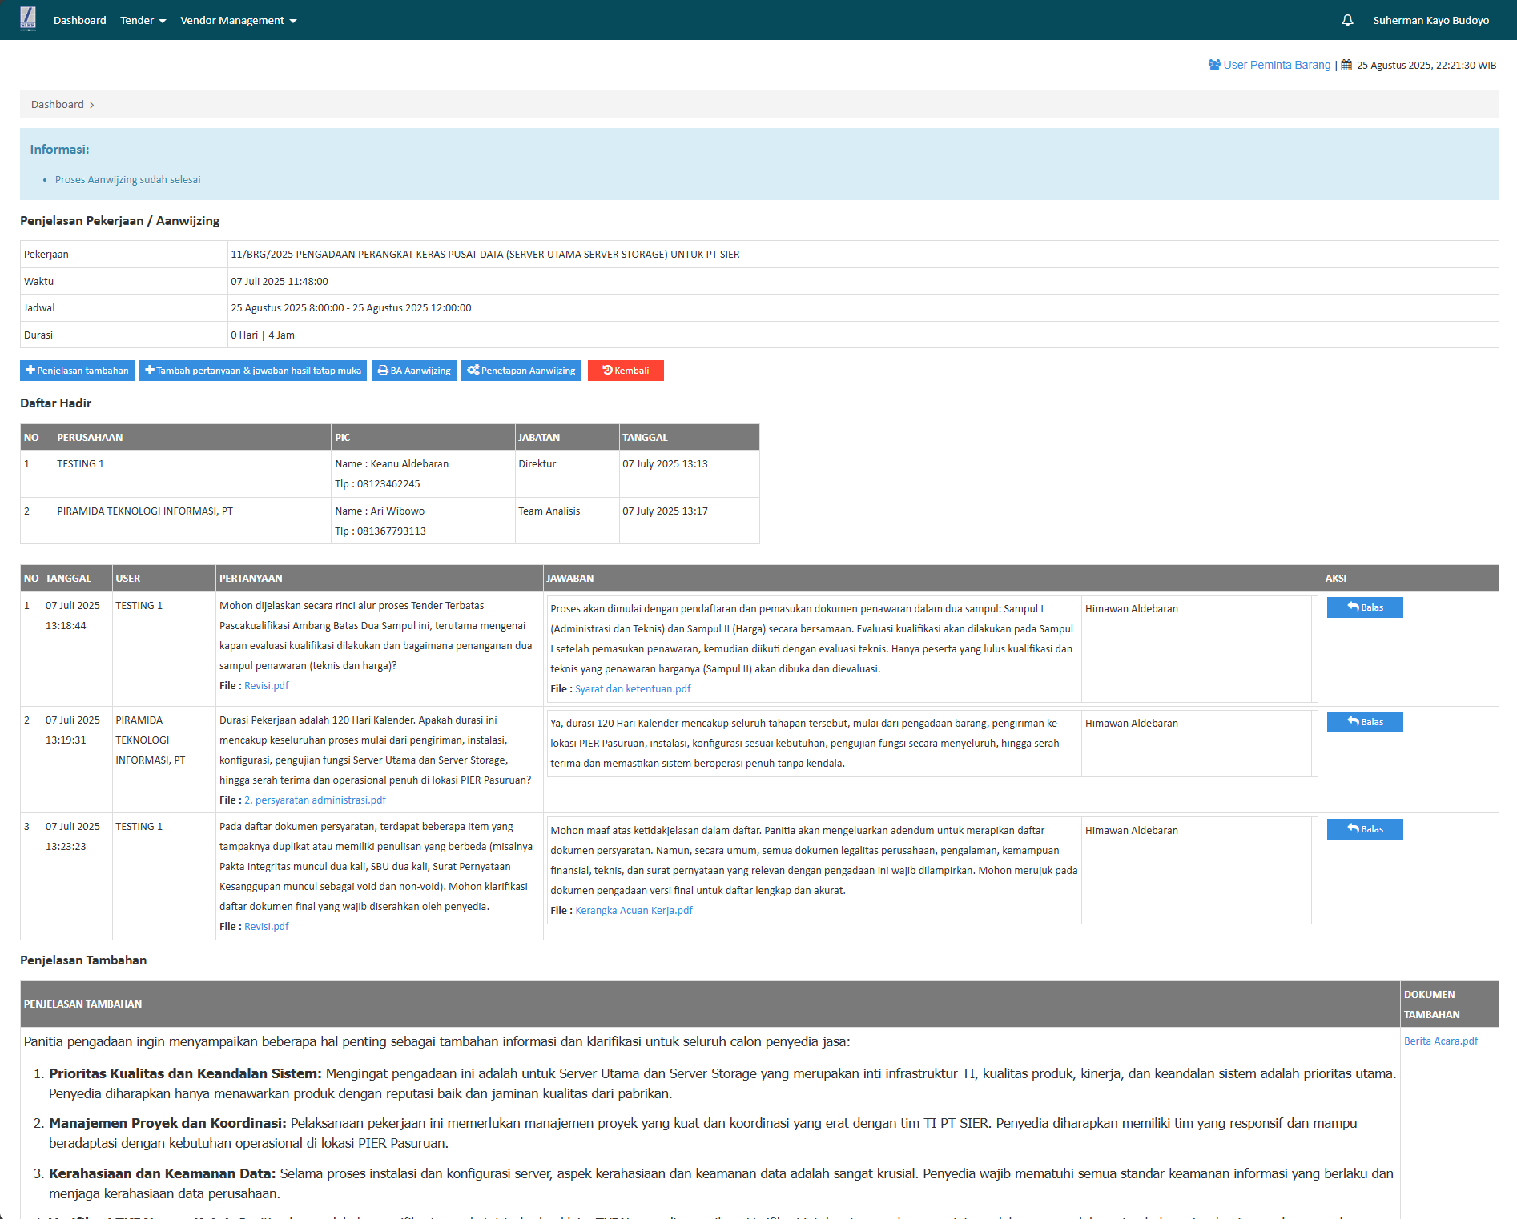Open the notification bell
1517x1219 pixels.
(1347, 20)
